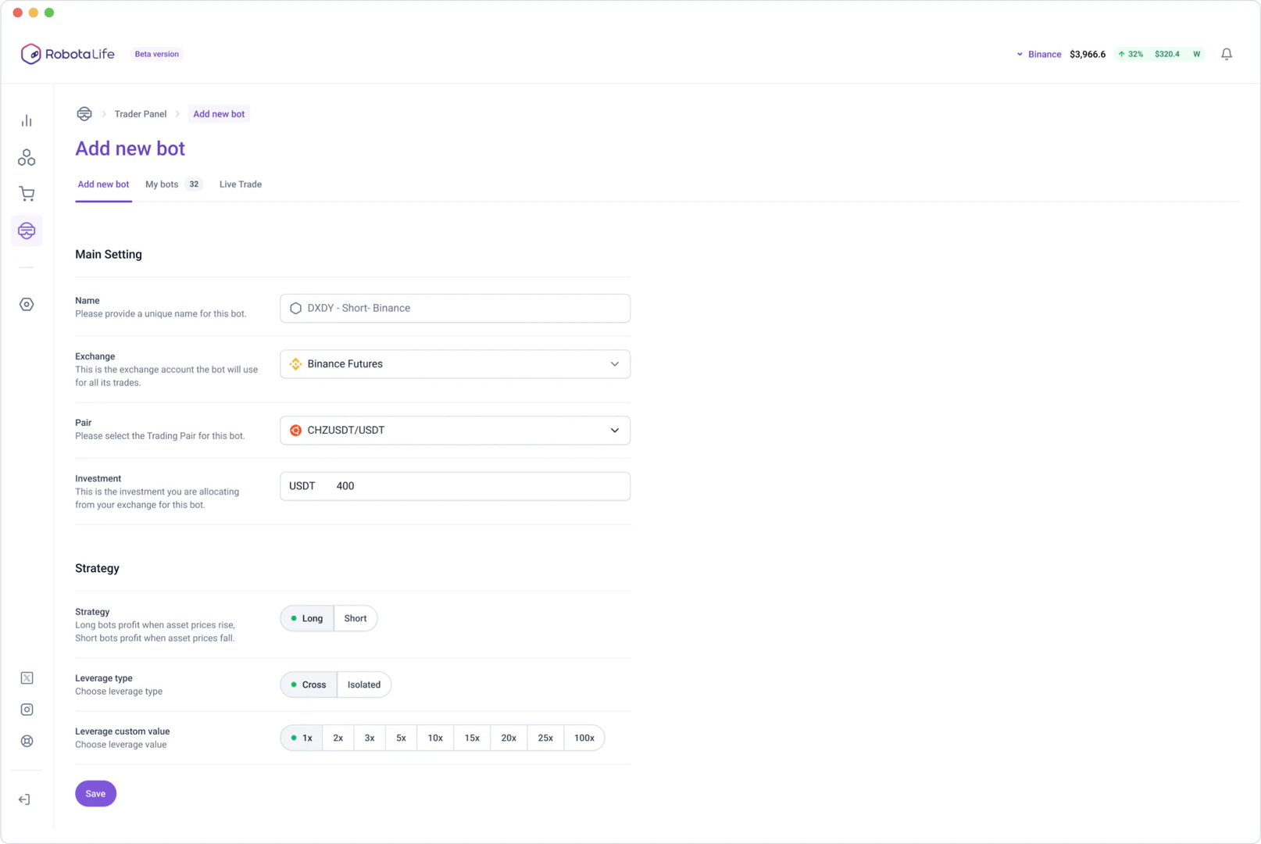The height and width of the screenshot is (844, 1261).
Task: Click the life buoy support icon
Action: (27, 741)
